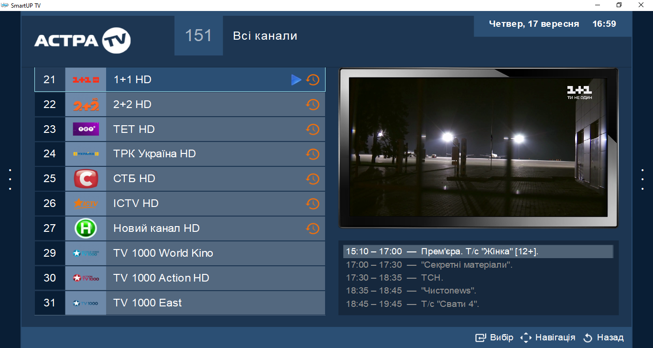Click the ТЕТ channel logo

[x=86, y=129]
